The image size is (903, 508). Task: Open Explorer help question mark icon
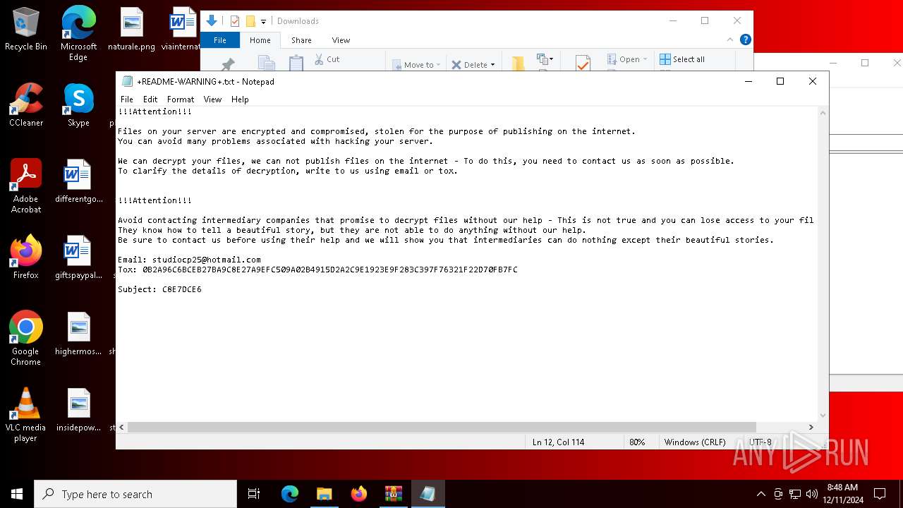tap(745, 40)
